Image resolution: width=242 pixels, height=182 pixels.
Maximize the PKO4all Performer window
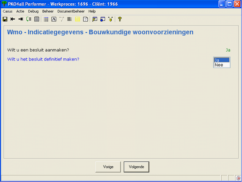(230, 4)
